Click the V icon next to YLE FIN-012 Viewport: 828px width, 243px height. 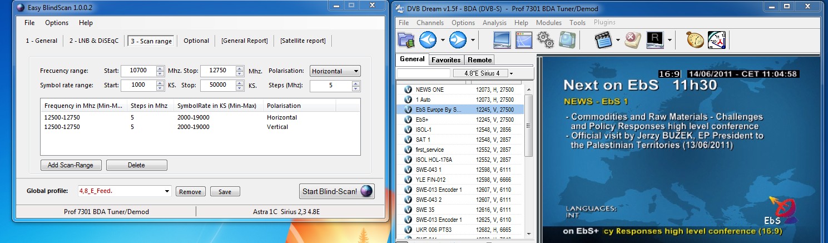(x=407, y=180)
